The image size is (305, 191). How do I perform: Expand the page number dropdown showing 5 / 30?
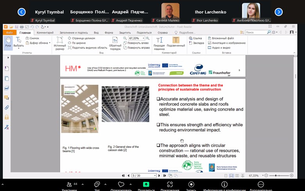[x=154, y=176]
